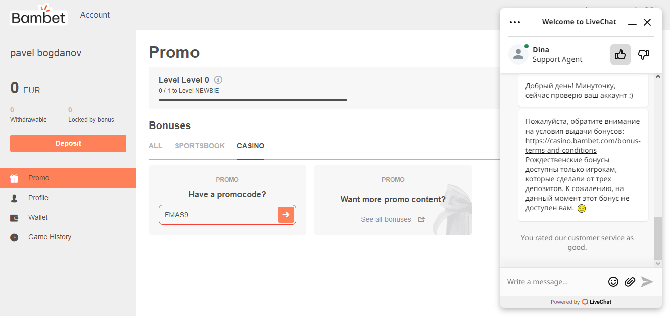
Task: Select the CASINO bonuses tab
Action: pyautogui.click(x=251, y=146)
